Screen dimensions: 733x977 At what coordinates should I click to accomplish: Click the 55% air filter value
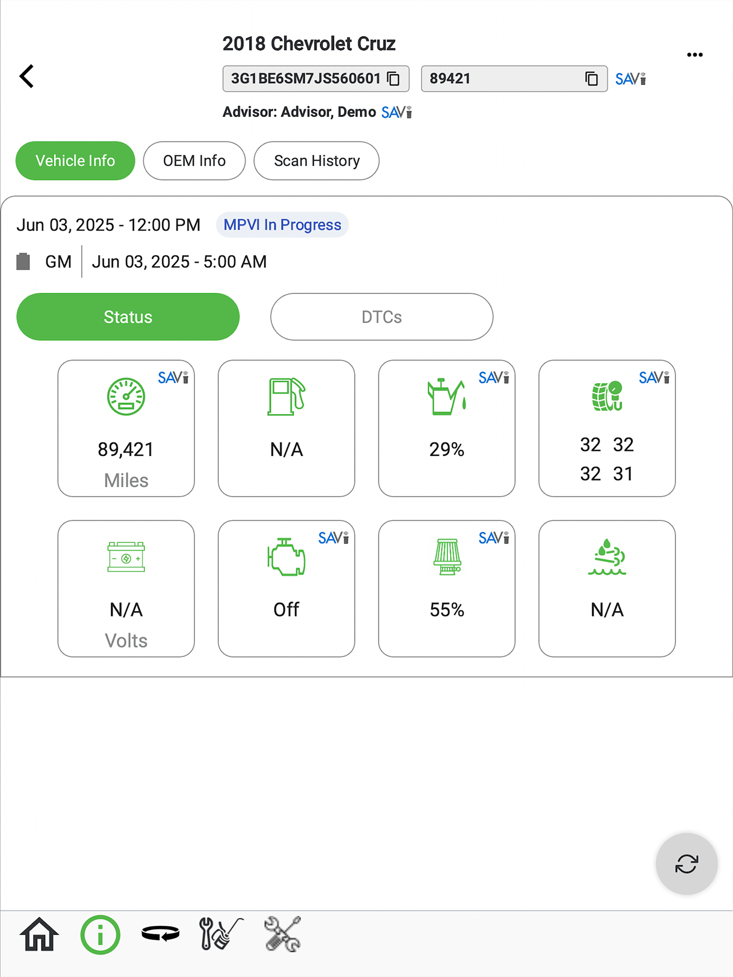click(x=447, y=610)
